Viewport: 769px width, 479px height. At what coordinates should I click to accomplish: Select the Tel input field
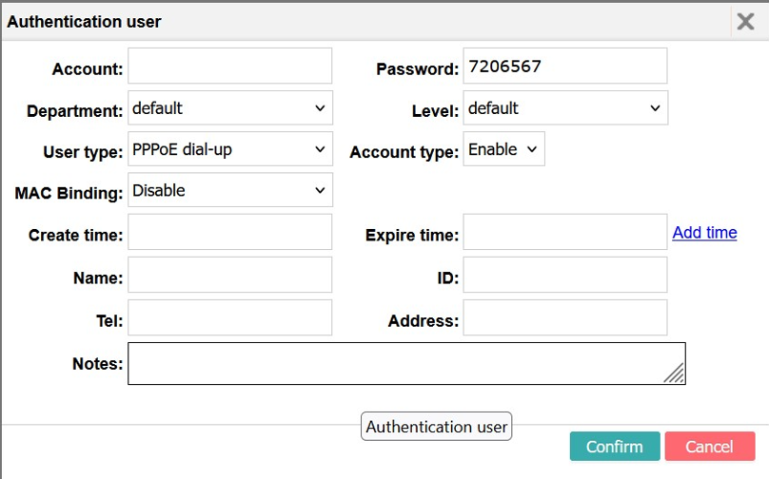pyautogui.click(x=230, y=317)
